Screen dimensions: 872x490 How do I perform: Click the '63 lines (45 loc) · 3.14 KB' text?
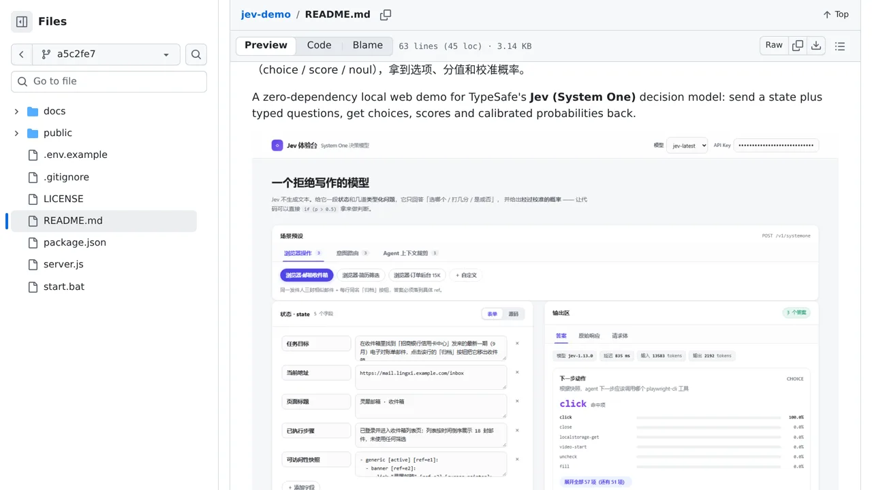tap(465, 46)
